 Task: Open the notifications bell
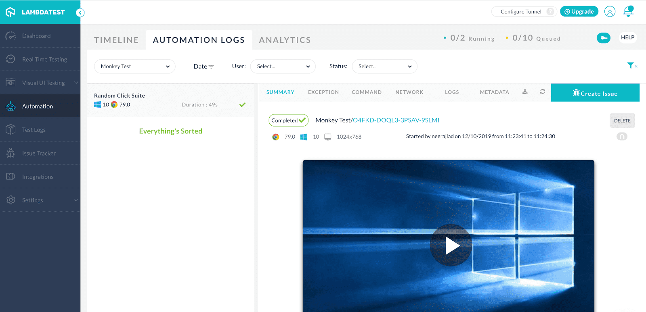[628, 11]
